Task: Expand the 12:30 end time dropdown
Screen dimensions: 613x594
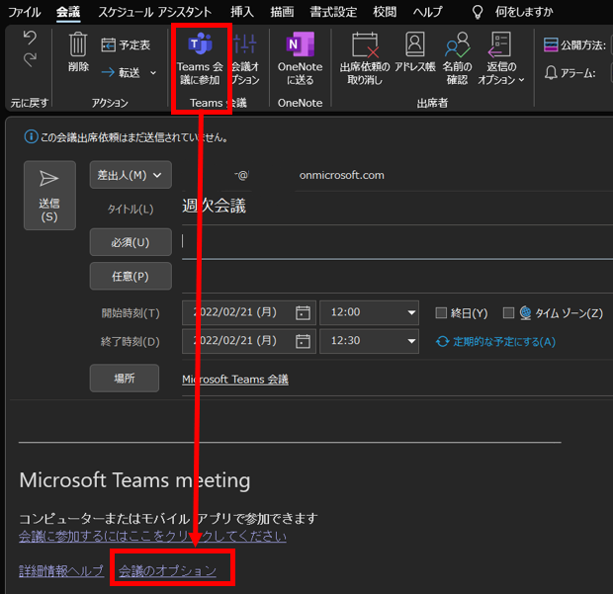Action: point(411,341)
